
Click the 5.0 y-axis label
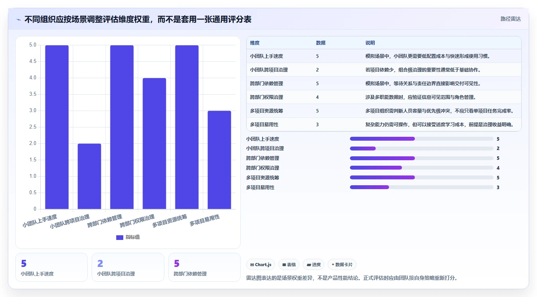pos(33,45)
